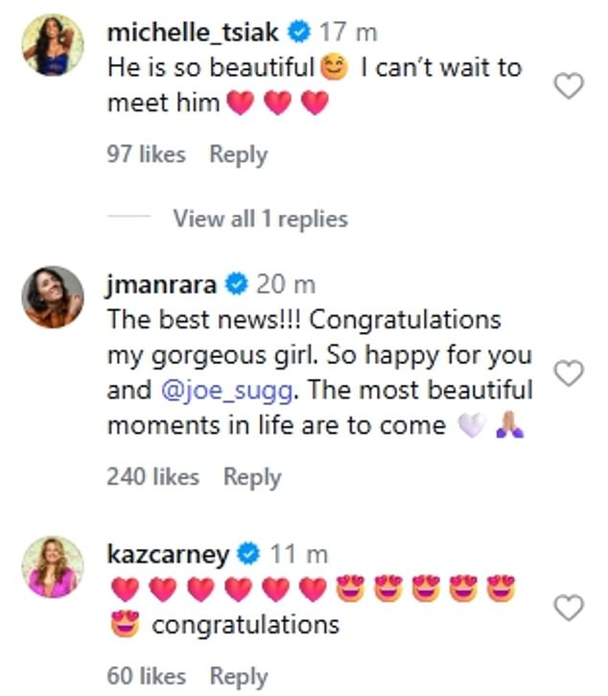View the 60 likes list
Image resolution: width=608 pixels, height=696 pixels.
(146, 676)
